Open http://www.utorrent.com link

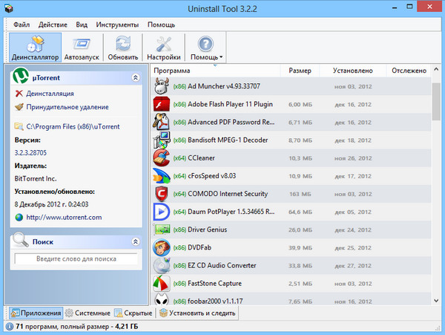click(x=64, y=218)
